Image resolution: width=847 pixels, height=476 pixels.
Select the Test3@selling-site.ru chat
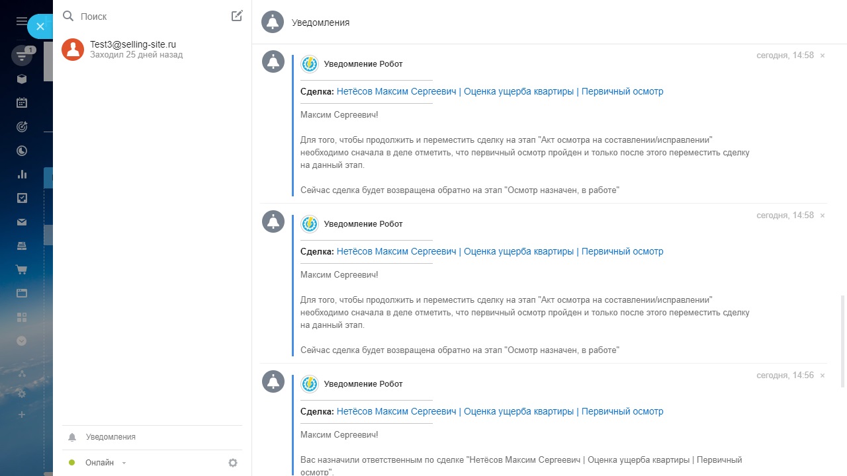(132, 49)
